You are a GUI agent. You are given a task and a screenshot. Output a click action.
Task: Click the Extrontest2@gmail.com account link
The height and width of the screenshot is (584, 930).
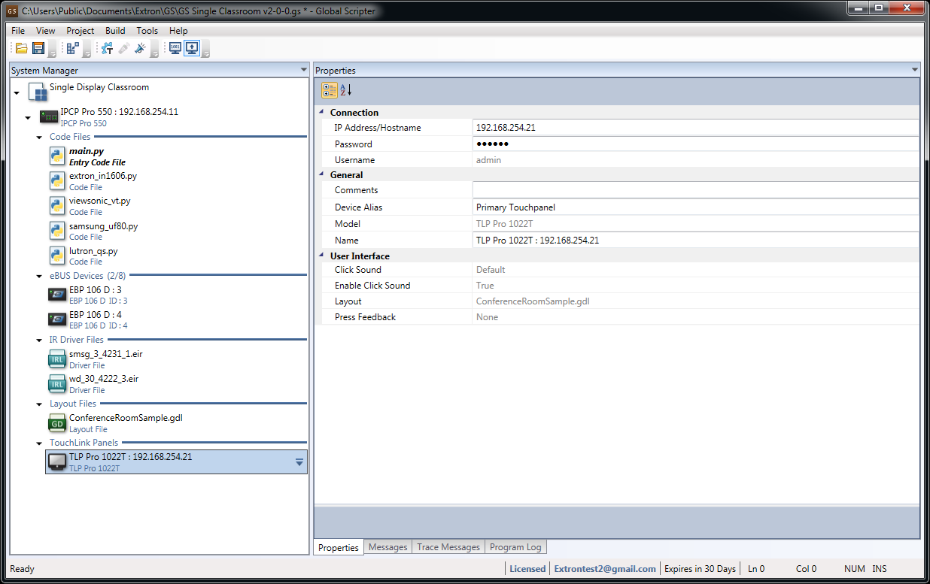(605, 569)
